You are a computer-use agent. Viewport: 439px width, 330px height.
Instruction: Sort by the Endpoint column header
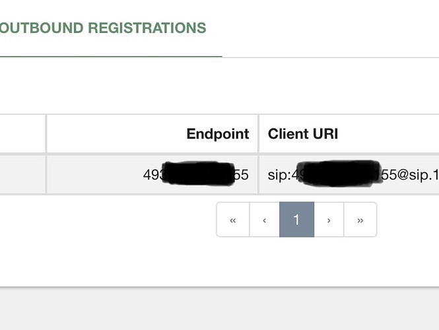(x=217, y=134)
